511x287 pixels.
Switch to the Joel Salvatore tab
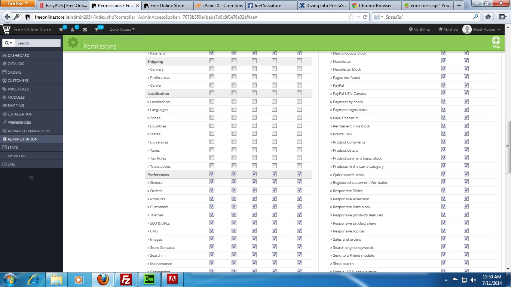pos(271,6)
